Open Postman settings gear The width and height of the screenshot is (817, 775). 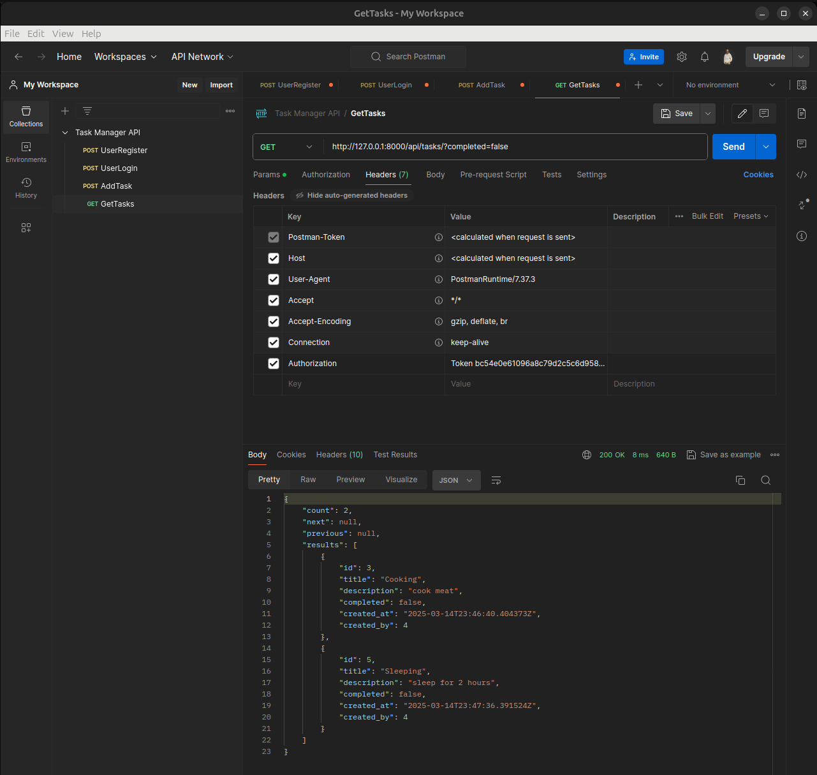pos(682,57)
